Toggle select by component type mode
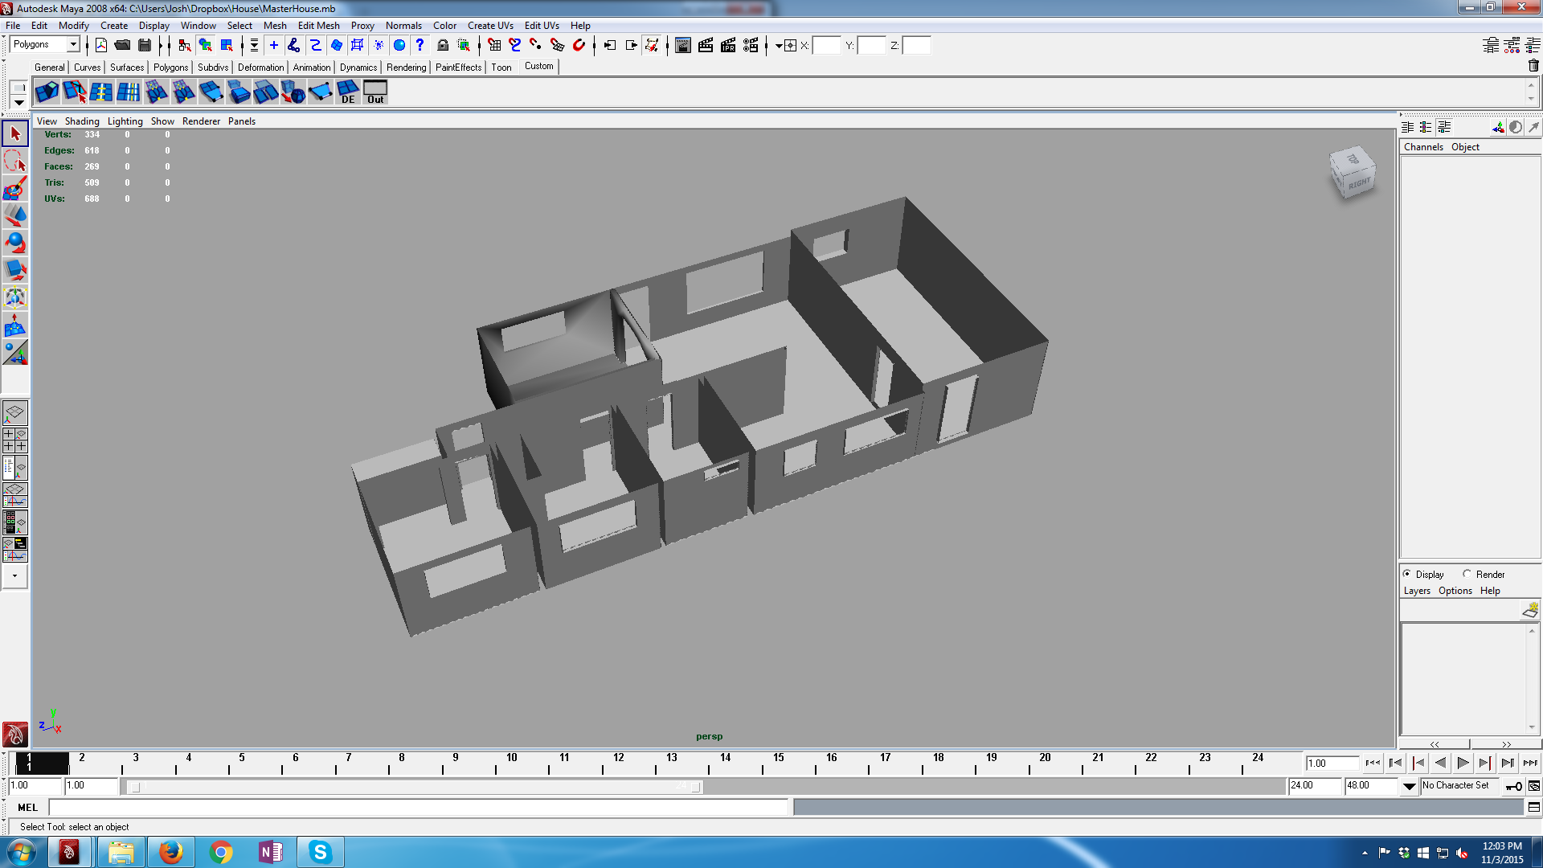 [x=227, y=45]
